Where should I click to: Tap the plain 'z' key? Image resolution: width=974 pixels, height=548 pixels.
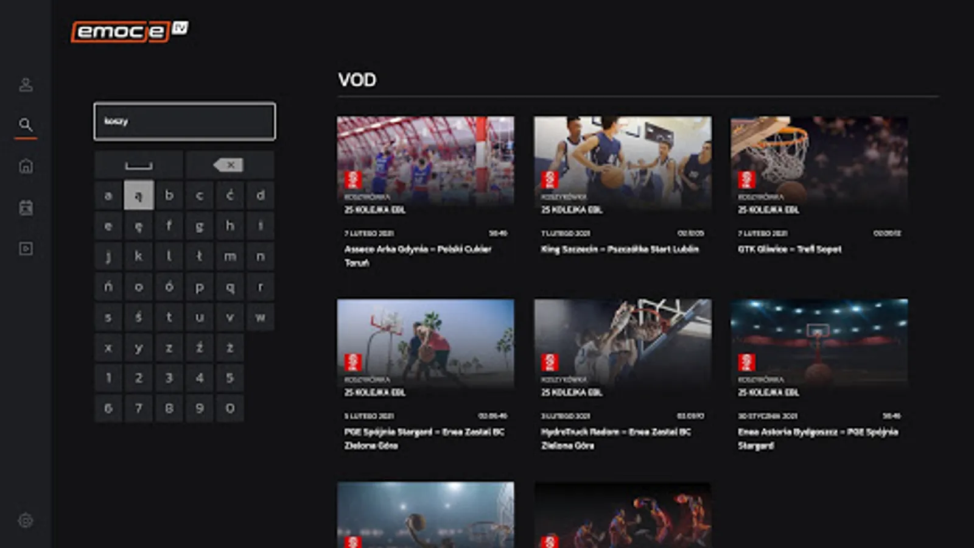(x=169, y=348)
